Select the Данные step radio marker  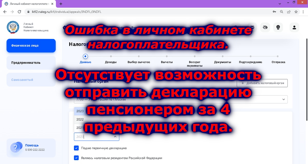point(85,56)
